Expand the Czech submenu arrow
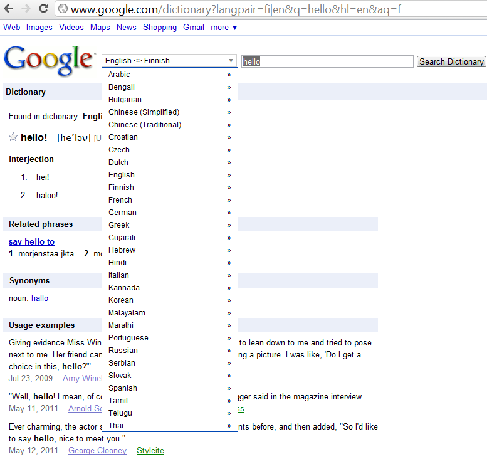The width and height of the screenshot is (487, 464). click(x=229, y=150)
